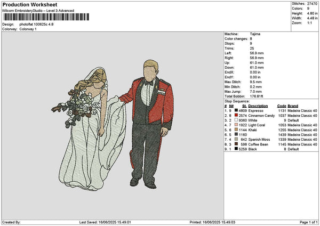Click 'Wilcom EmbroideryStudio – Level 3 Advanced' text
The width and height of the screenshot is (320, 226).
38,11
